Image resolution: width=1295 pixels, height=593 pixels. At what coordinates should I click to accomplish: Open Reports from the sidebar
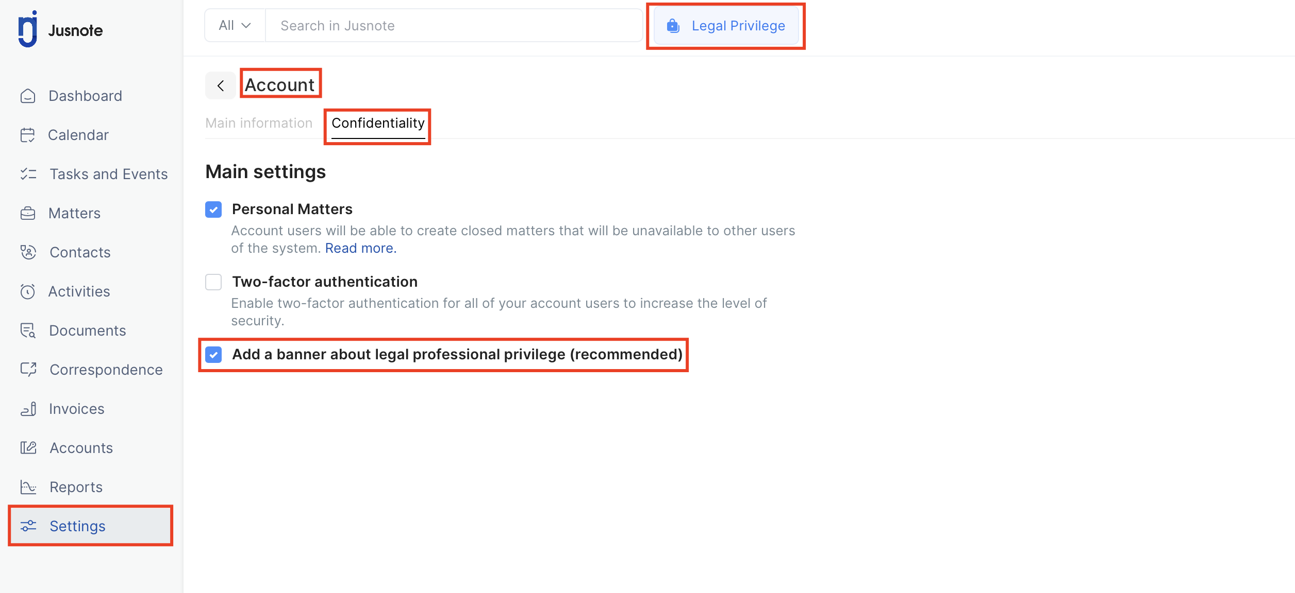(x=76, y=487)
